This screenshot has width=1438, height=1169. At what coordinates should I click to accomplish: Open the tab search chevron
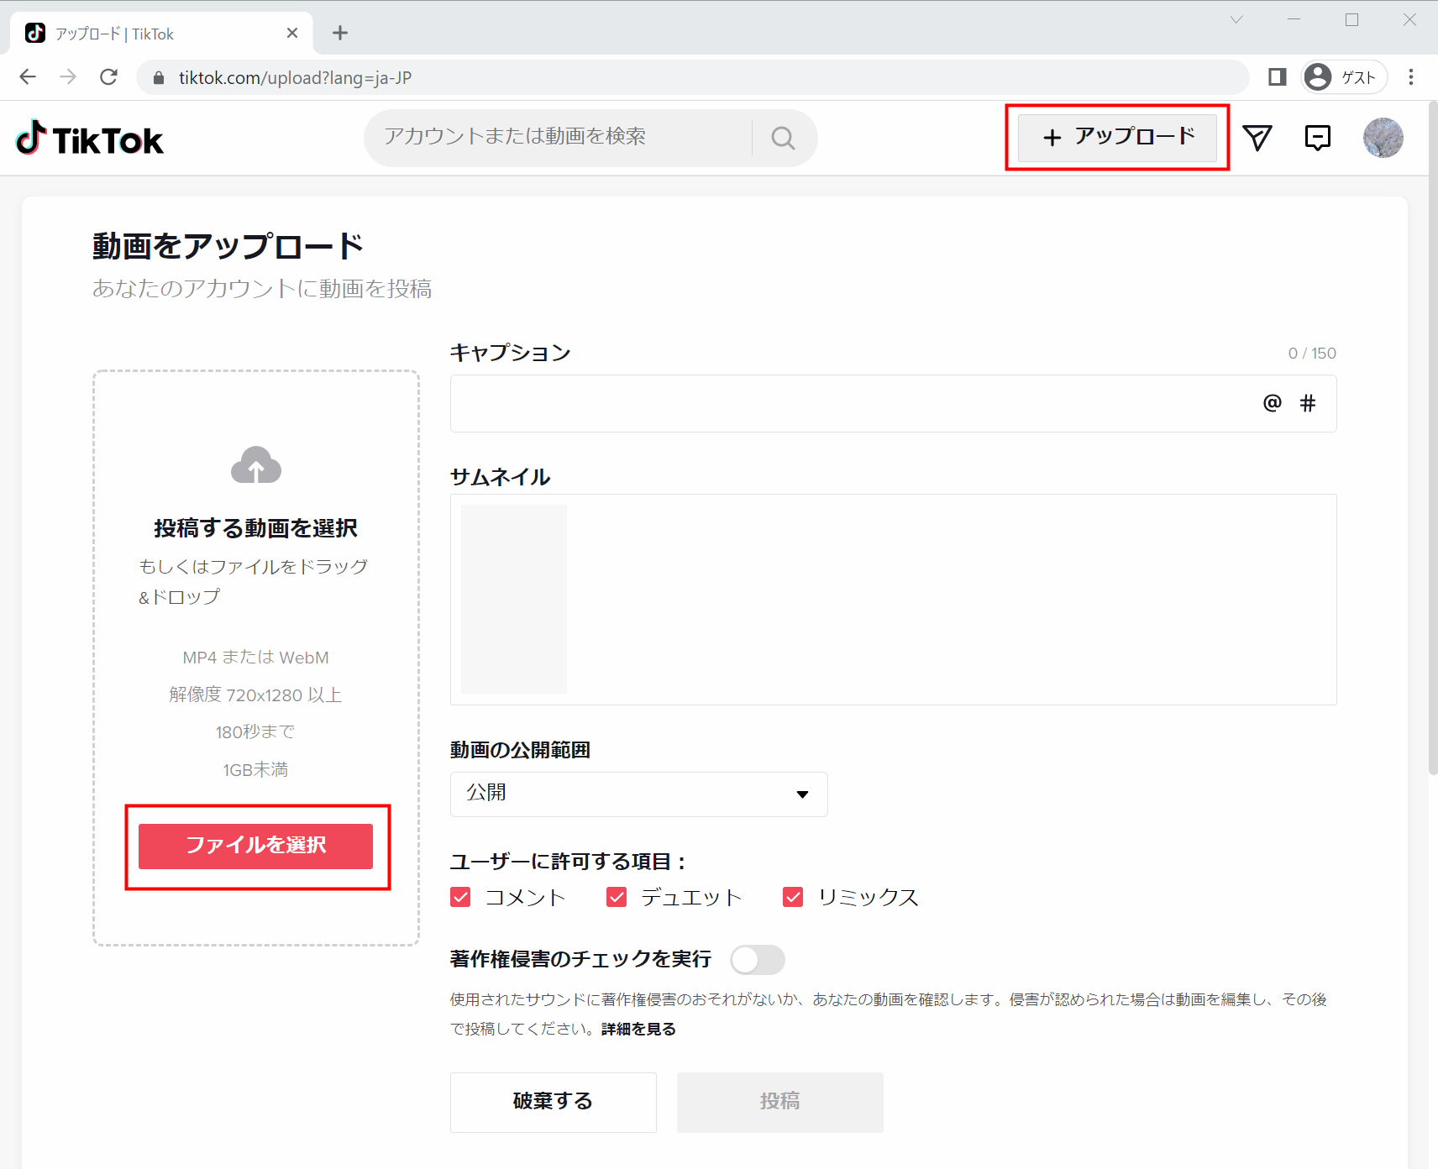(1236, 20)
